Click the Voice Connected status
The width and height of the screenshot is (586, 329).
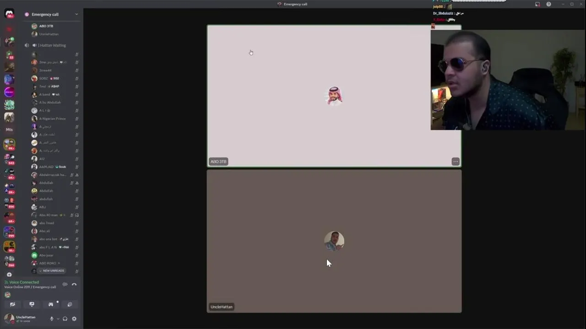(x=24, y=282)
